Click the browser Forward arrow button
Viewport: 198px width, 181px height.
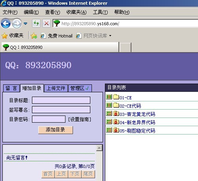click(17, 23)
